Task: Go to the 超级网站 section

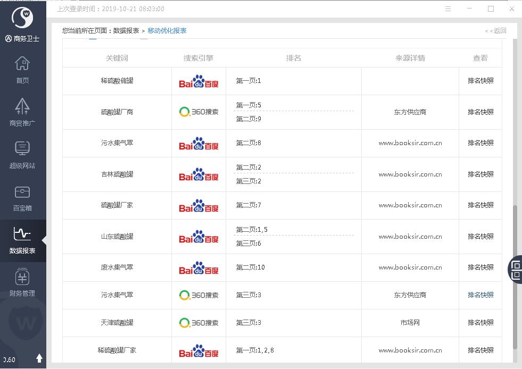Action: tap(22, 155)
